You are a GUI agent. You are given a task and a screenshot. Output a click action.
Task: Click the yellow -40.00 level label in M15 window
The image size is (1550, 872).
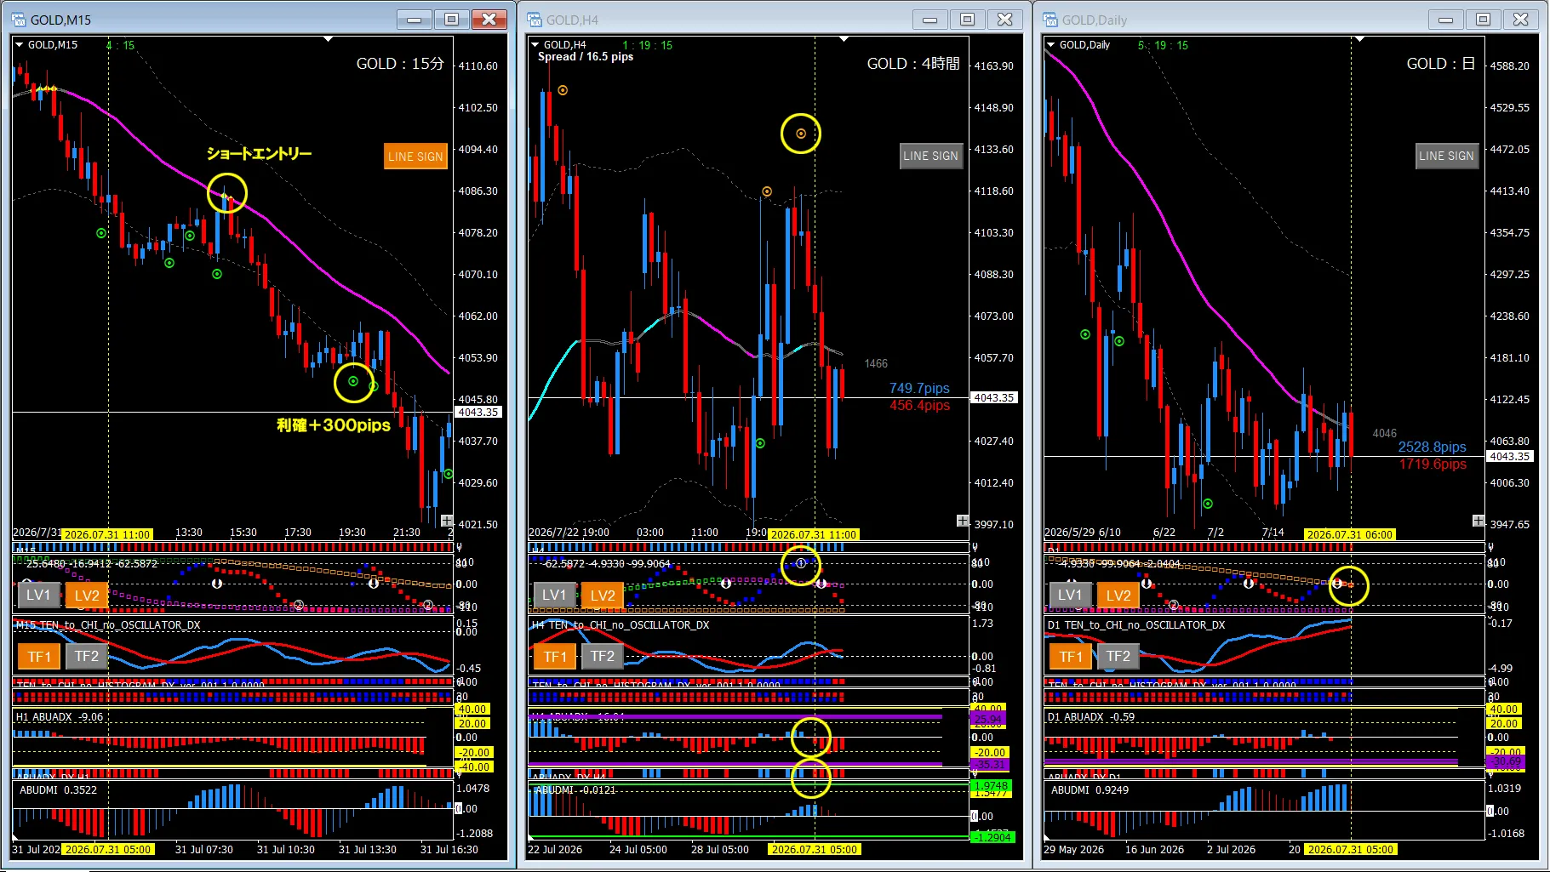point(473,767)
